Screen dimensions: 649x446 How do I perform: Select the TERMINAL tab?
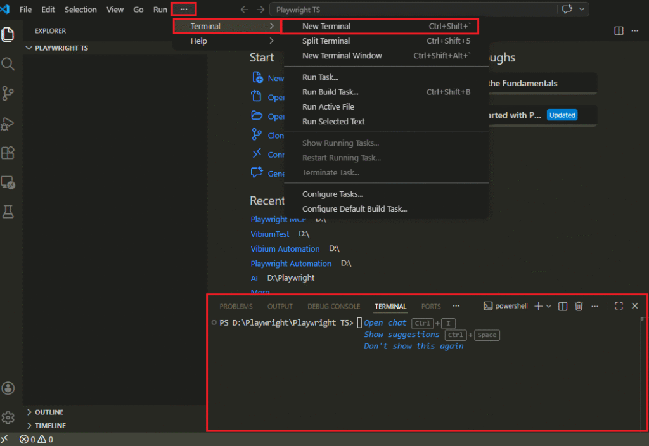pos(390,307)
